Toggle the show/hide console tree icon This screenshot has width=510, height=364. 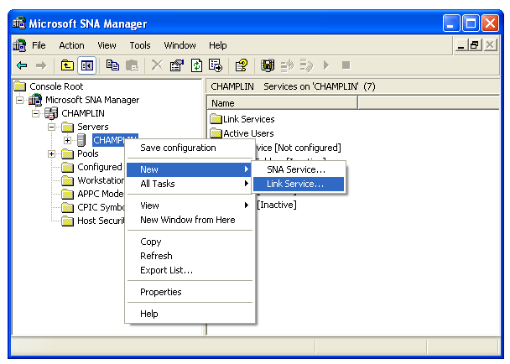(87, 65)
